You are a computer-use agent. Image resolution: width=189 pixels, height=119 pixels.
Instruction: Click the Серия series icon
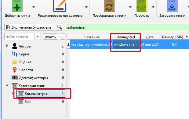click(15, 54)
